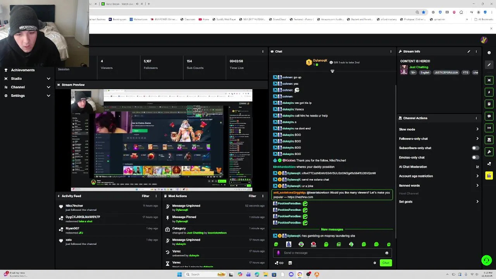Open Slow mode options
The height and width of the screenshot is (279, 496).
pyautogui.click(x=439, y=129)
